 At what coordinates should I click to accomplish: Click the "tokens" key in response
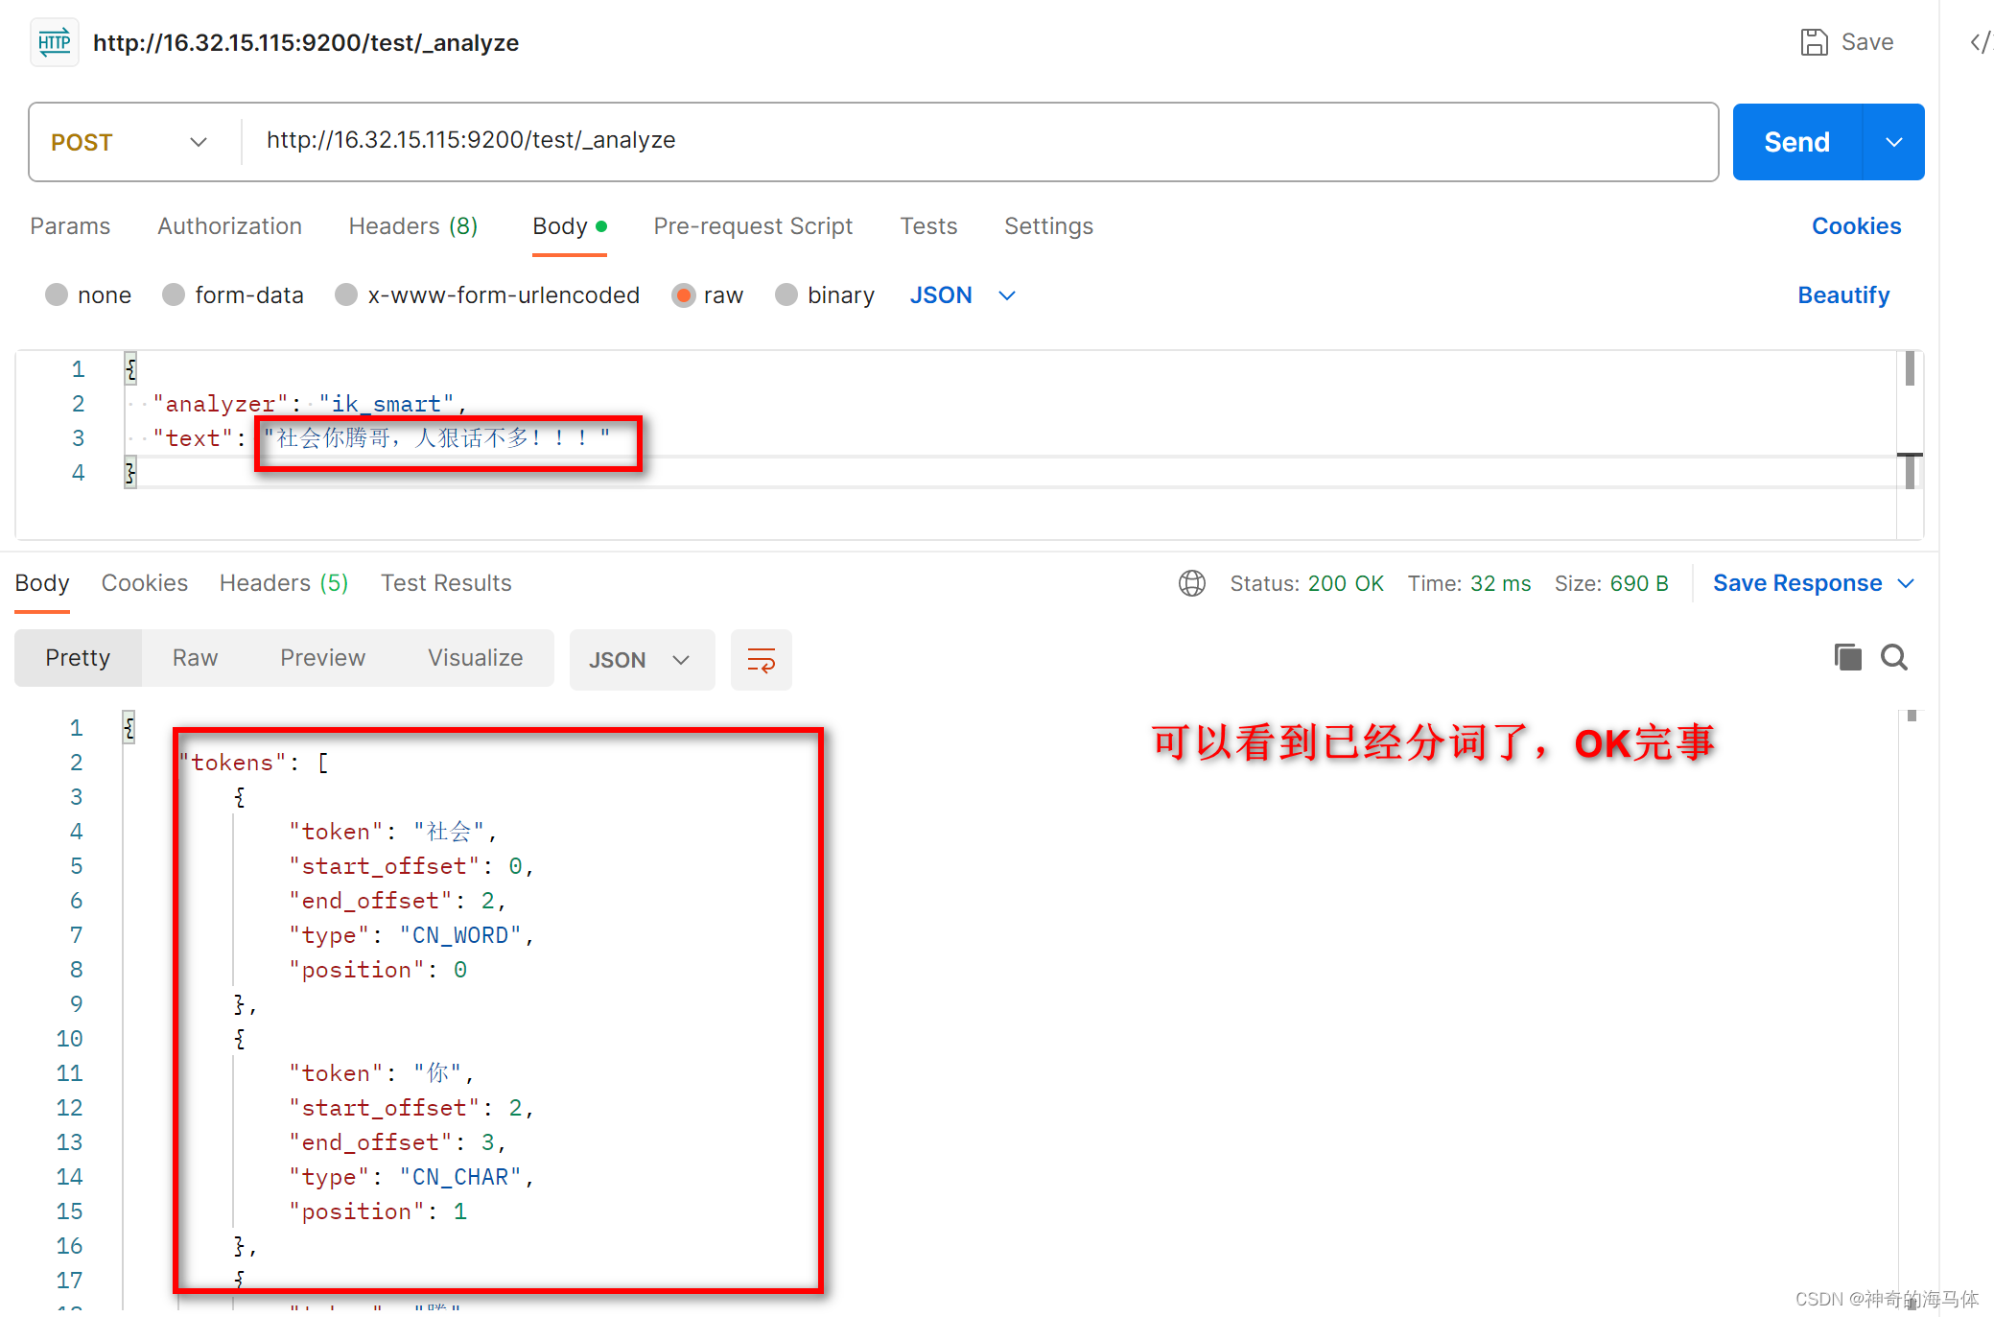233,763
